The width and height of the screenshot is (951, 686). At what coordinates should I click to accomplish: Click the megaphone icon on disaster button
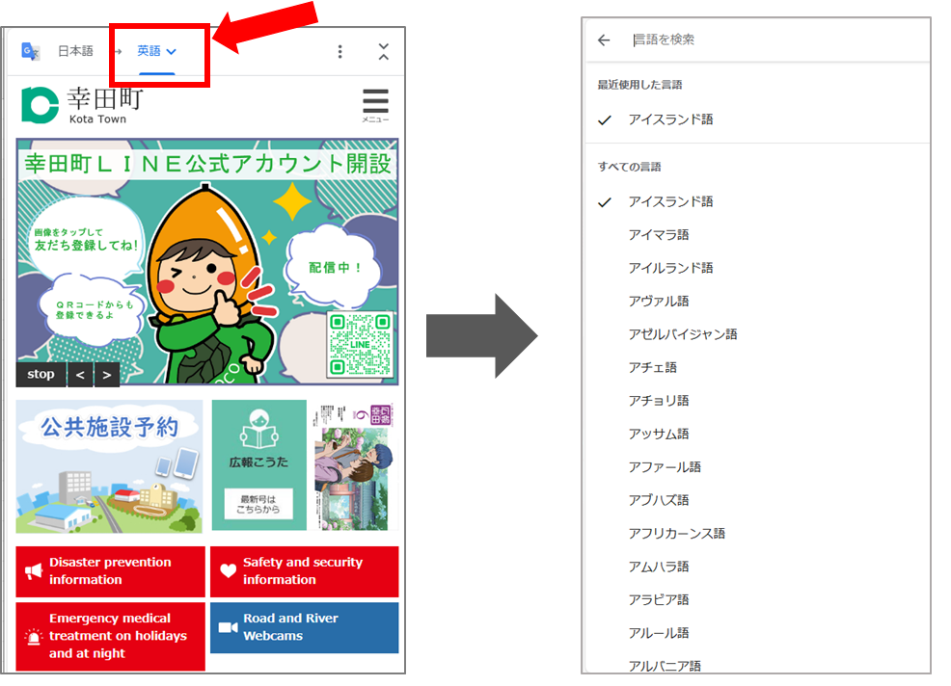[x=34, y=570]
